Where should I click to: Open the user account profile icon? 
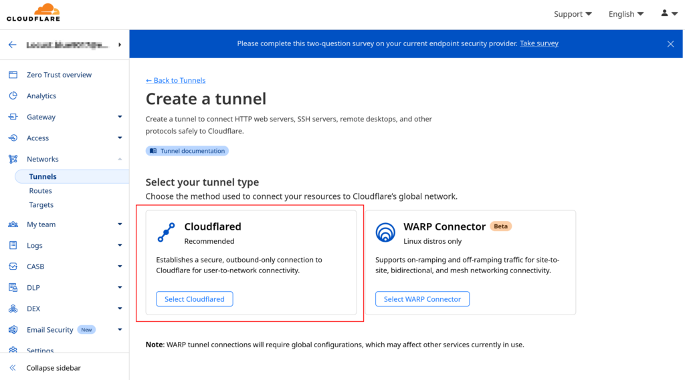[x=664, y=13]
